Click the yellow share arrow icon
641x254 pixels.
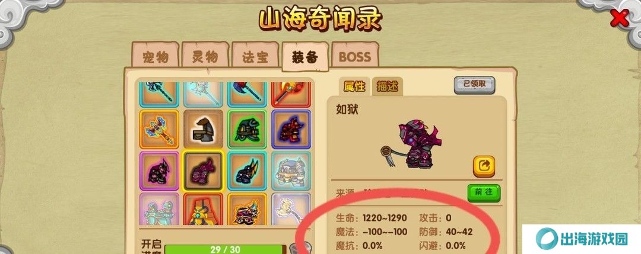pos(484,166)
